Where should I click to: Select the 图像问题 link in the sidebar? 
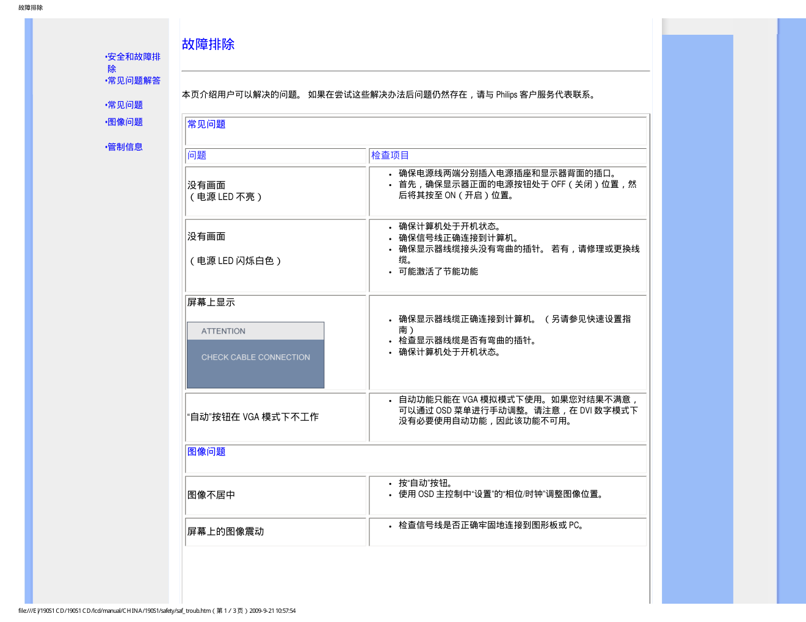(125, 122)
